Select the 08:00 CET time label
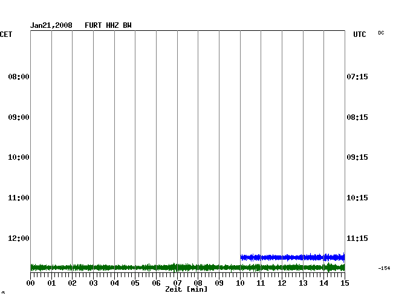 19,76
